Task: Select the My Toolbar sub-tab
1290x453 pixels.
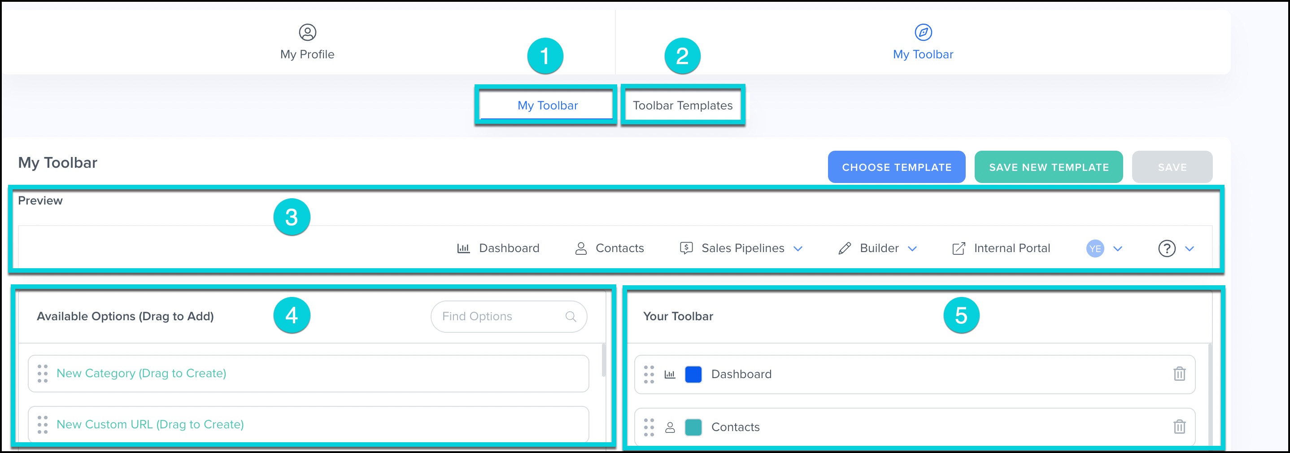Action: click(547, 105)
